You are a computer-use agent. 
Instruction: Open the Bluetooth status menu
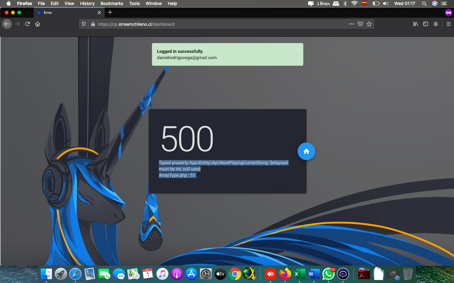[x=345, y=3]
